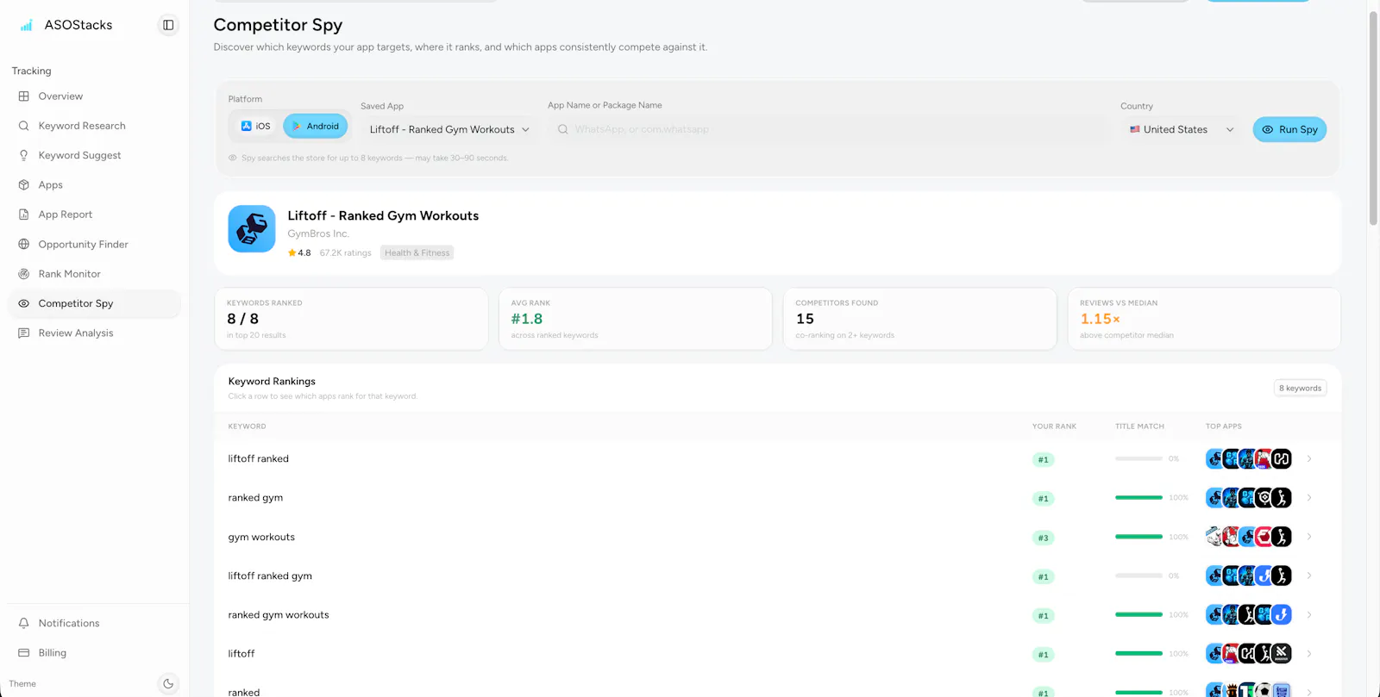Viewport: 1380px width, 697px height.
Task: Click the Rank Monitor target icon
Action: pyautogui.click(x=24, y=274)
